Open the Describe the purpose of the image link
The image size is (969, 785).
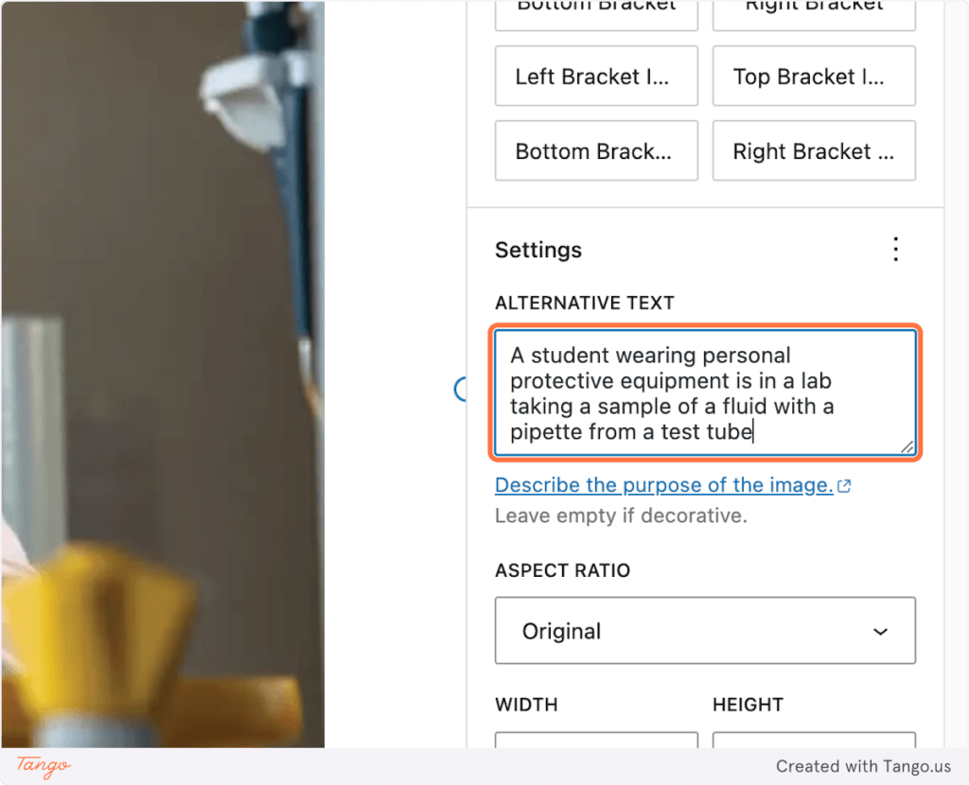point(663,485)
